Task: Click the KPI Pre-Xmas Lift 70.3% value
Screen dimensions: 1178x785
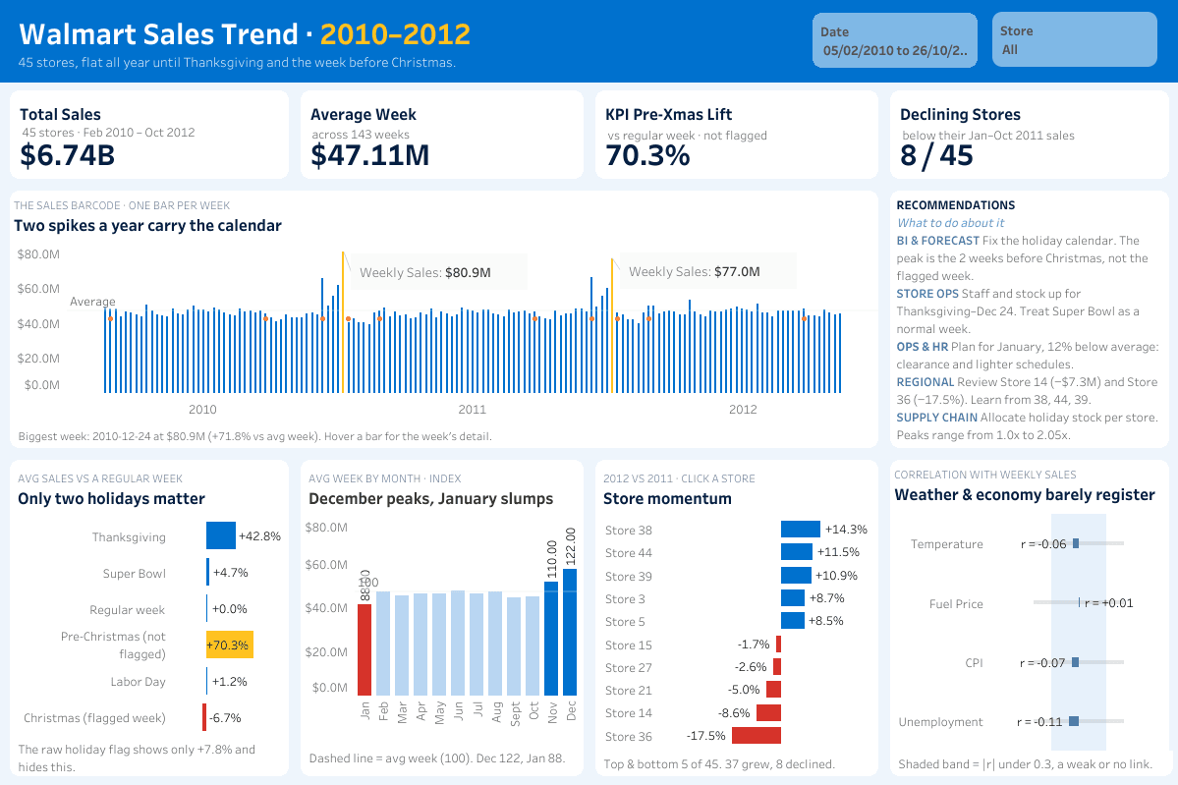Action: (x=647, y=155)
